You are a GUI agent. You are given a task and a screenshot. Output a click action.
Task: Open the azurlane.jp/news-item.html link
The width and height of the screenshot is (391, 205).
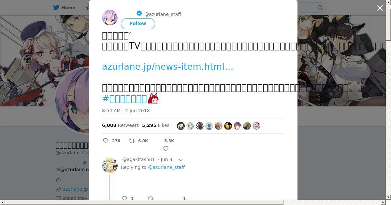tap(167, 66)
